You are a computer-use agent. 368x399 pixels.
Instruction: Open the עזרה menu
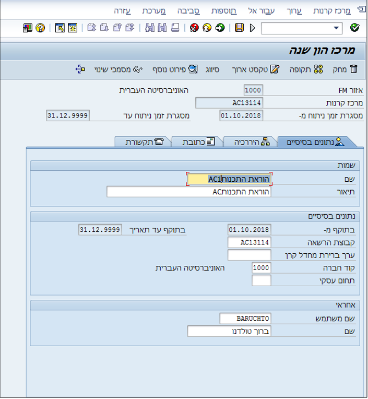(122, 11)
